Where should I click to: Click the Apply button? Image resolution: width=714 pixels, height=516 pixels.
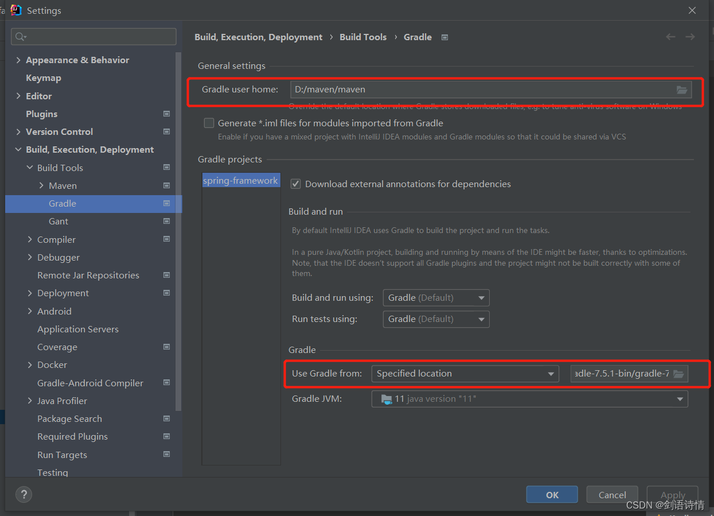[x=673, y=495]
